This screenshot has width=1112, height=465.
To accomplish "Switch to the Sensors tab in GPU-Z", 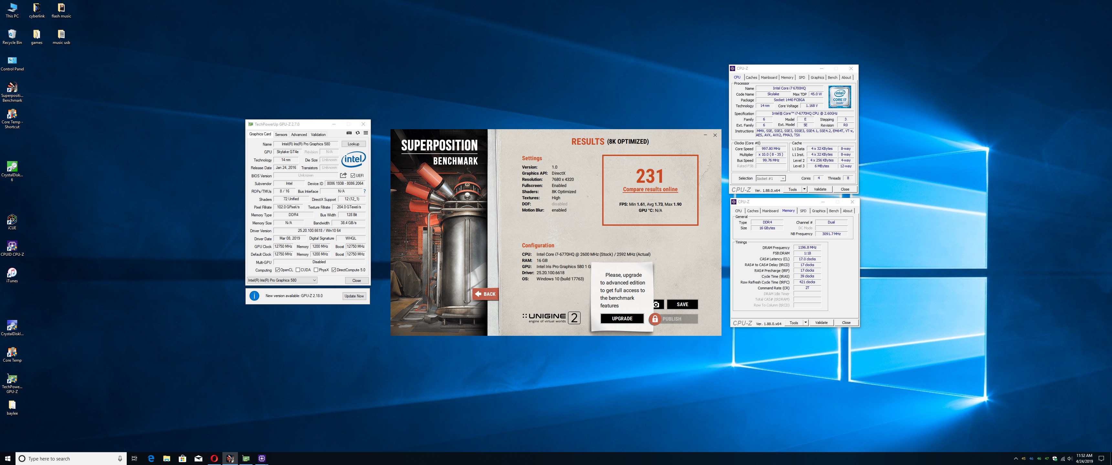I will coord(281,135).
